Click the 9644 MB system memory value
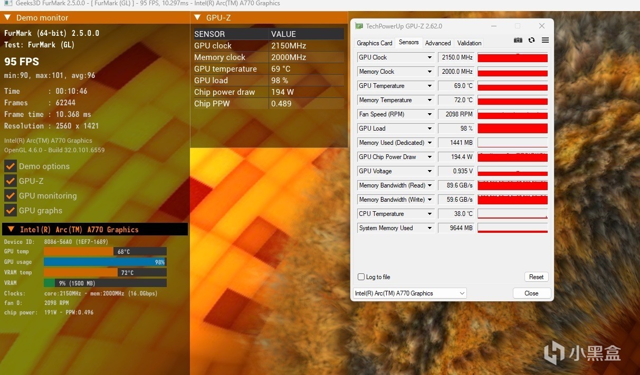640x375 pixels. point(456,228)
